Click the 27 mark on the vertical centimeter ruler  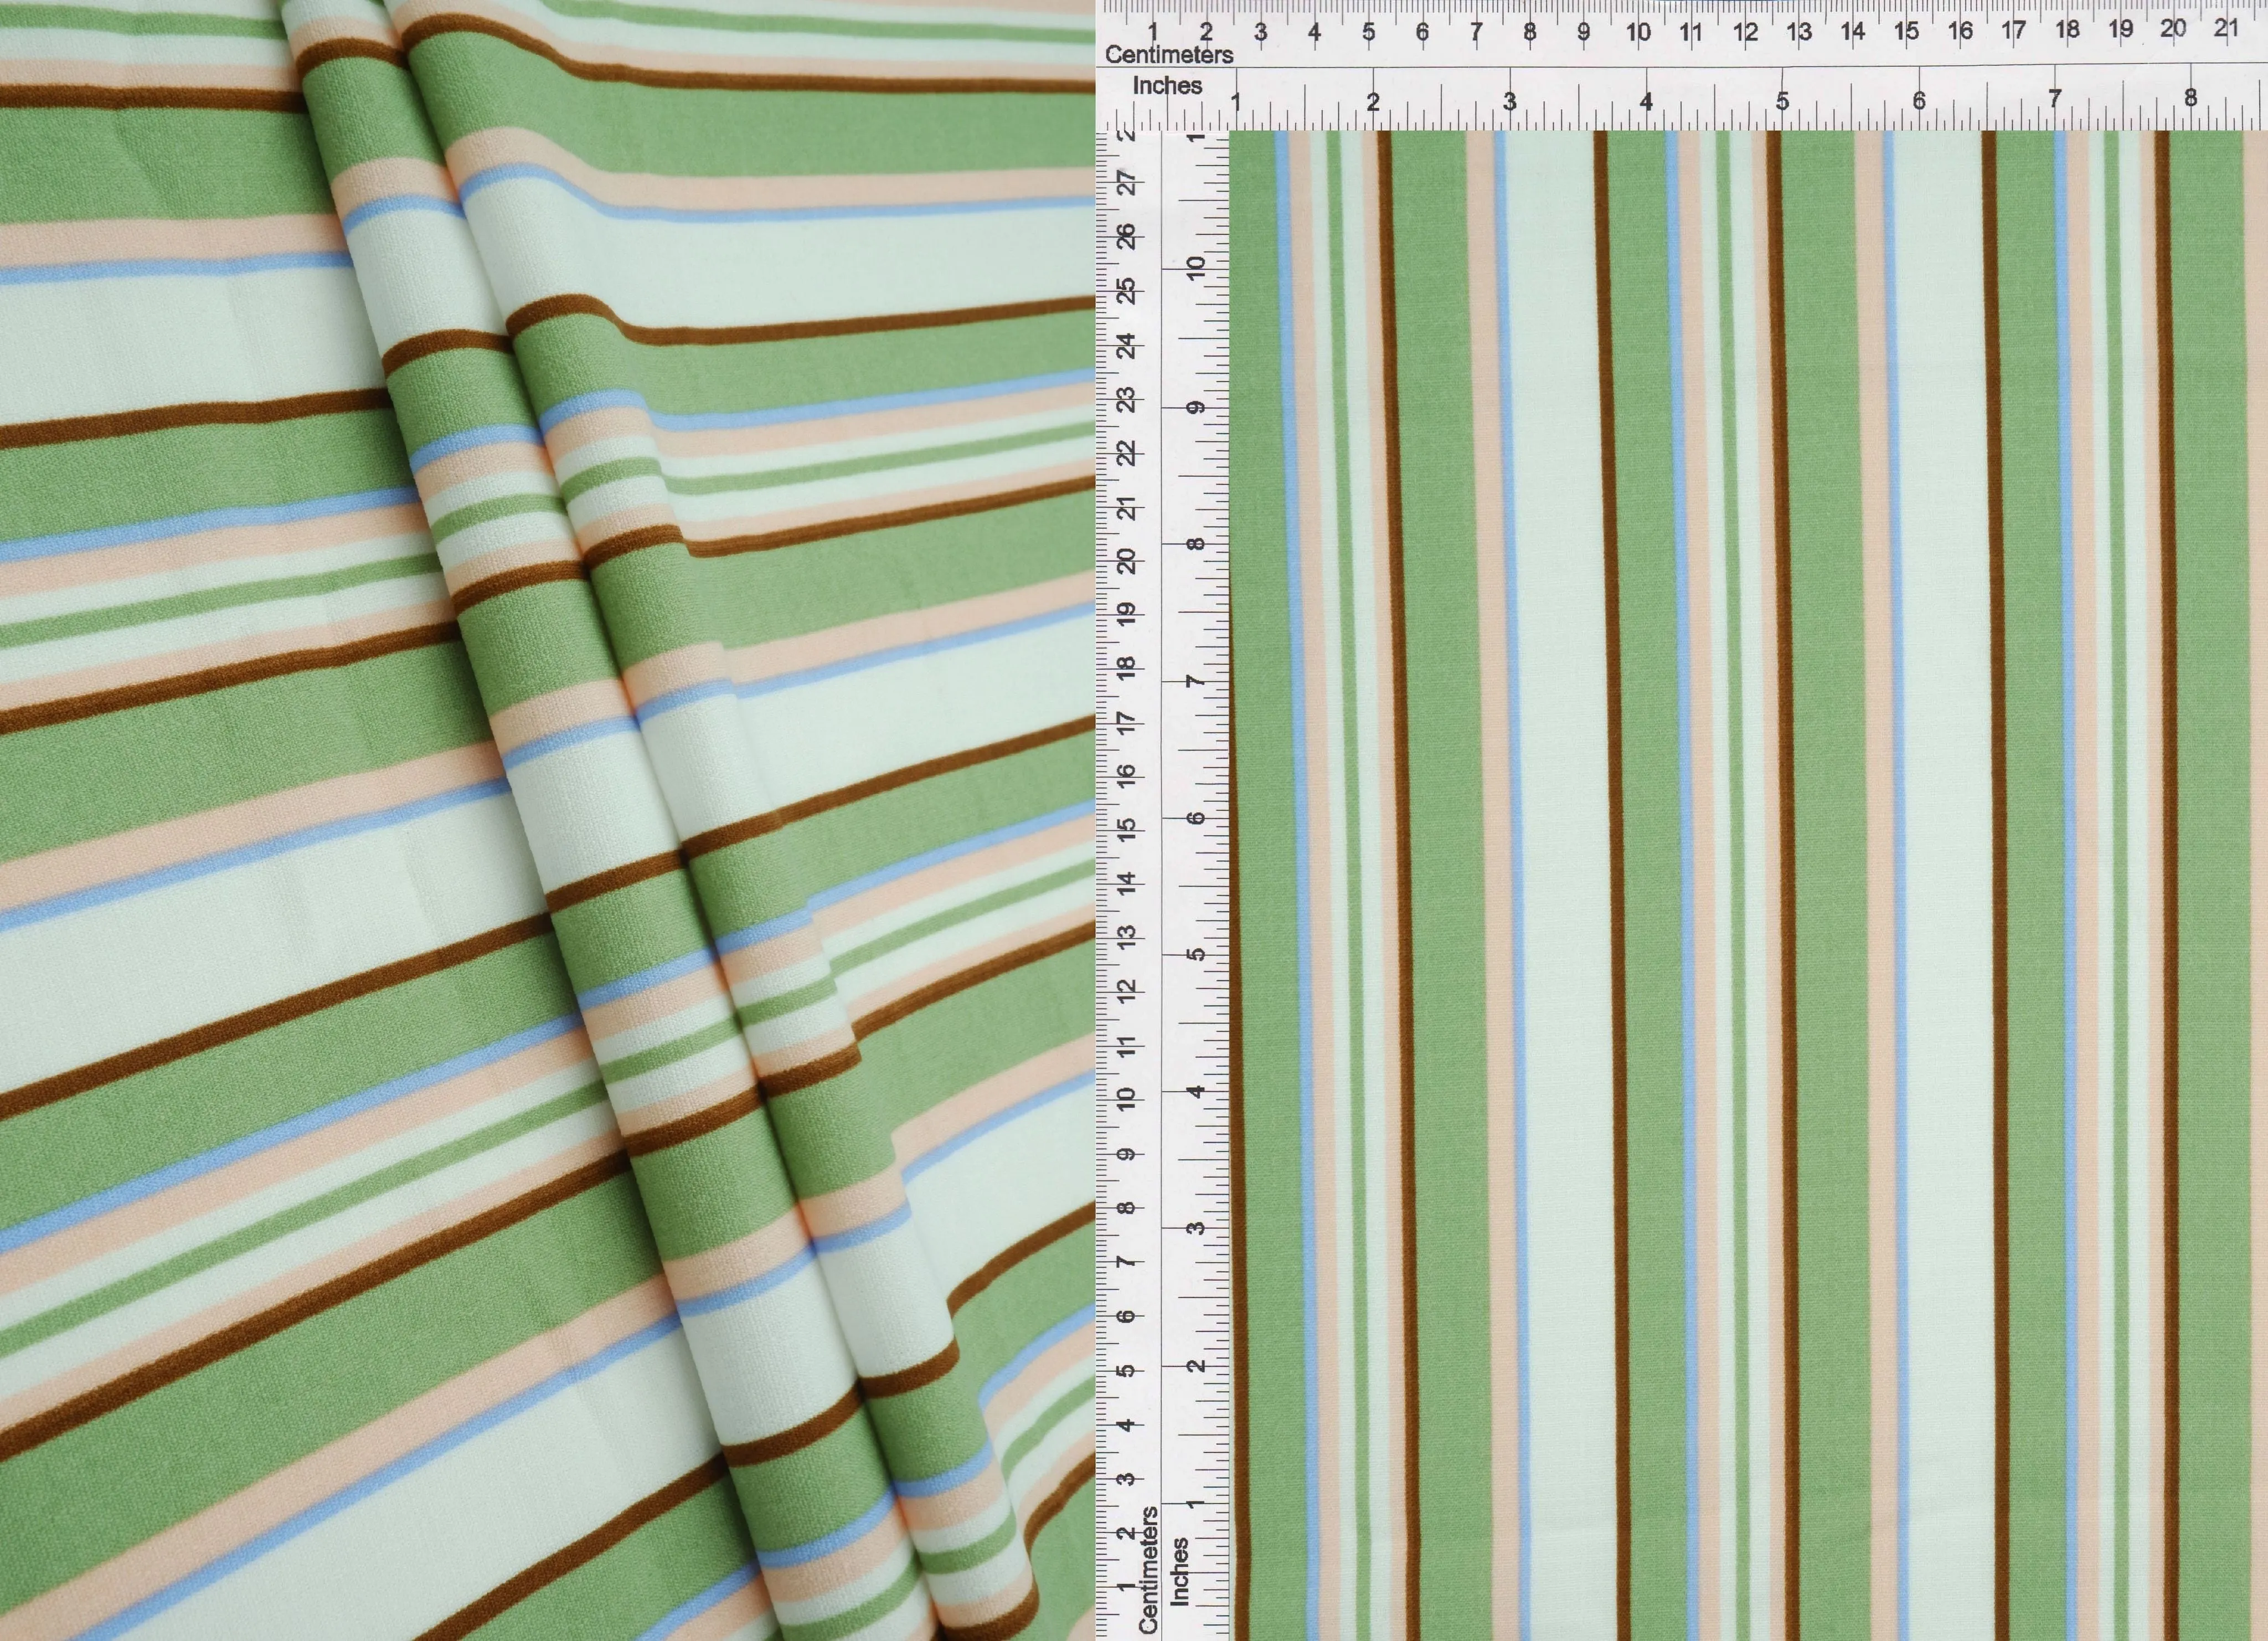coord(1127,183)
